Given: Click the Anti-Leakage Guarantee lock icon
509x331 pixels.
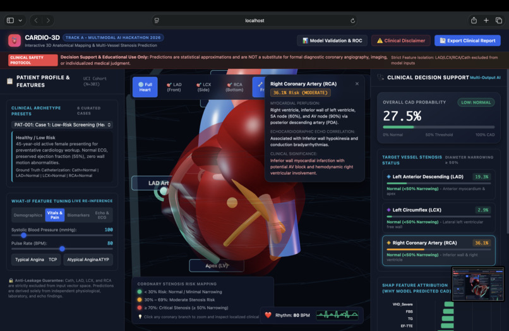Looking at the screenshot, I should coord(11,280).
